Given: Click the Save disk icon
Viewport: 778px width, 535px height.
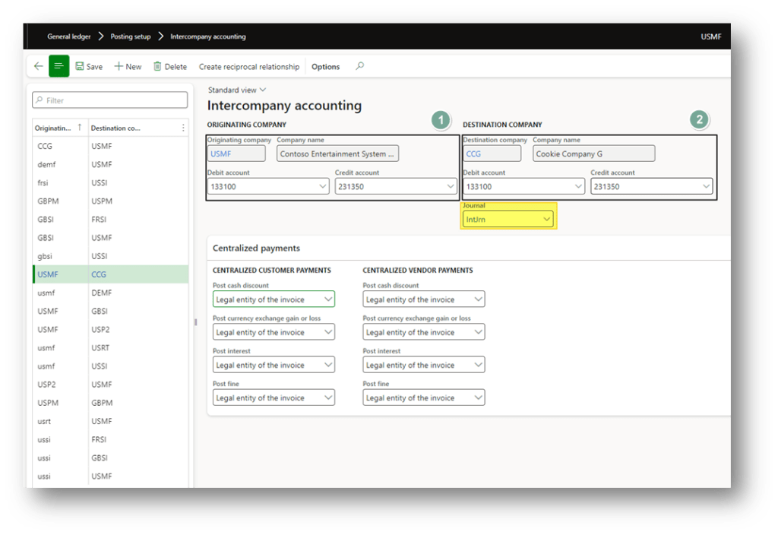Looking at the screenshot, I should click(80, 66).
